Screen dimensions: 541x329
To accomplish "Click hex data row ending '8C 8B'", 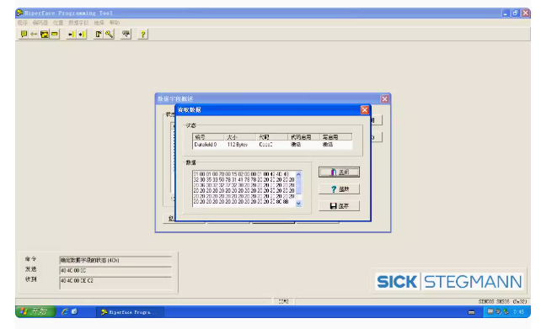I will pos(241,202).
